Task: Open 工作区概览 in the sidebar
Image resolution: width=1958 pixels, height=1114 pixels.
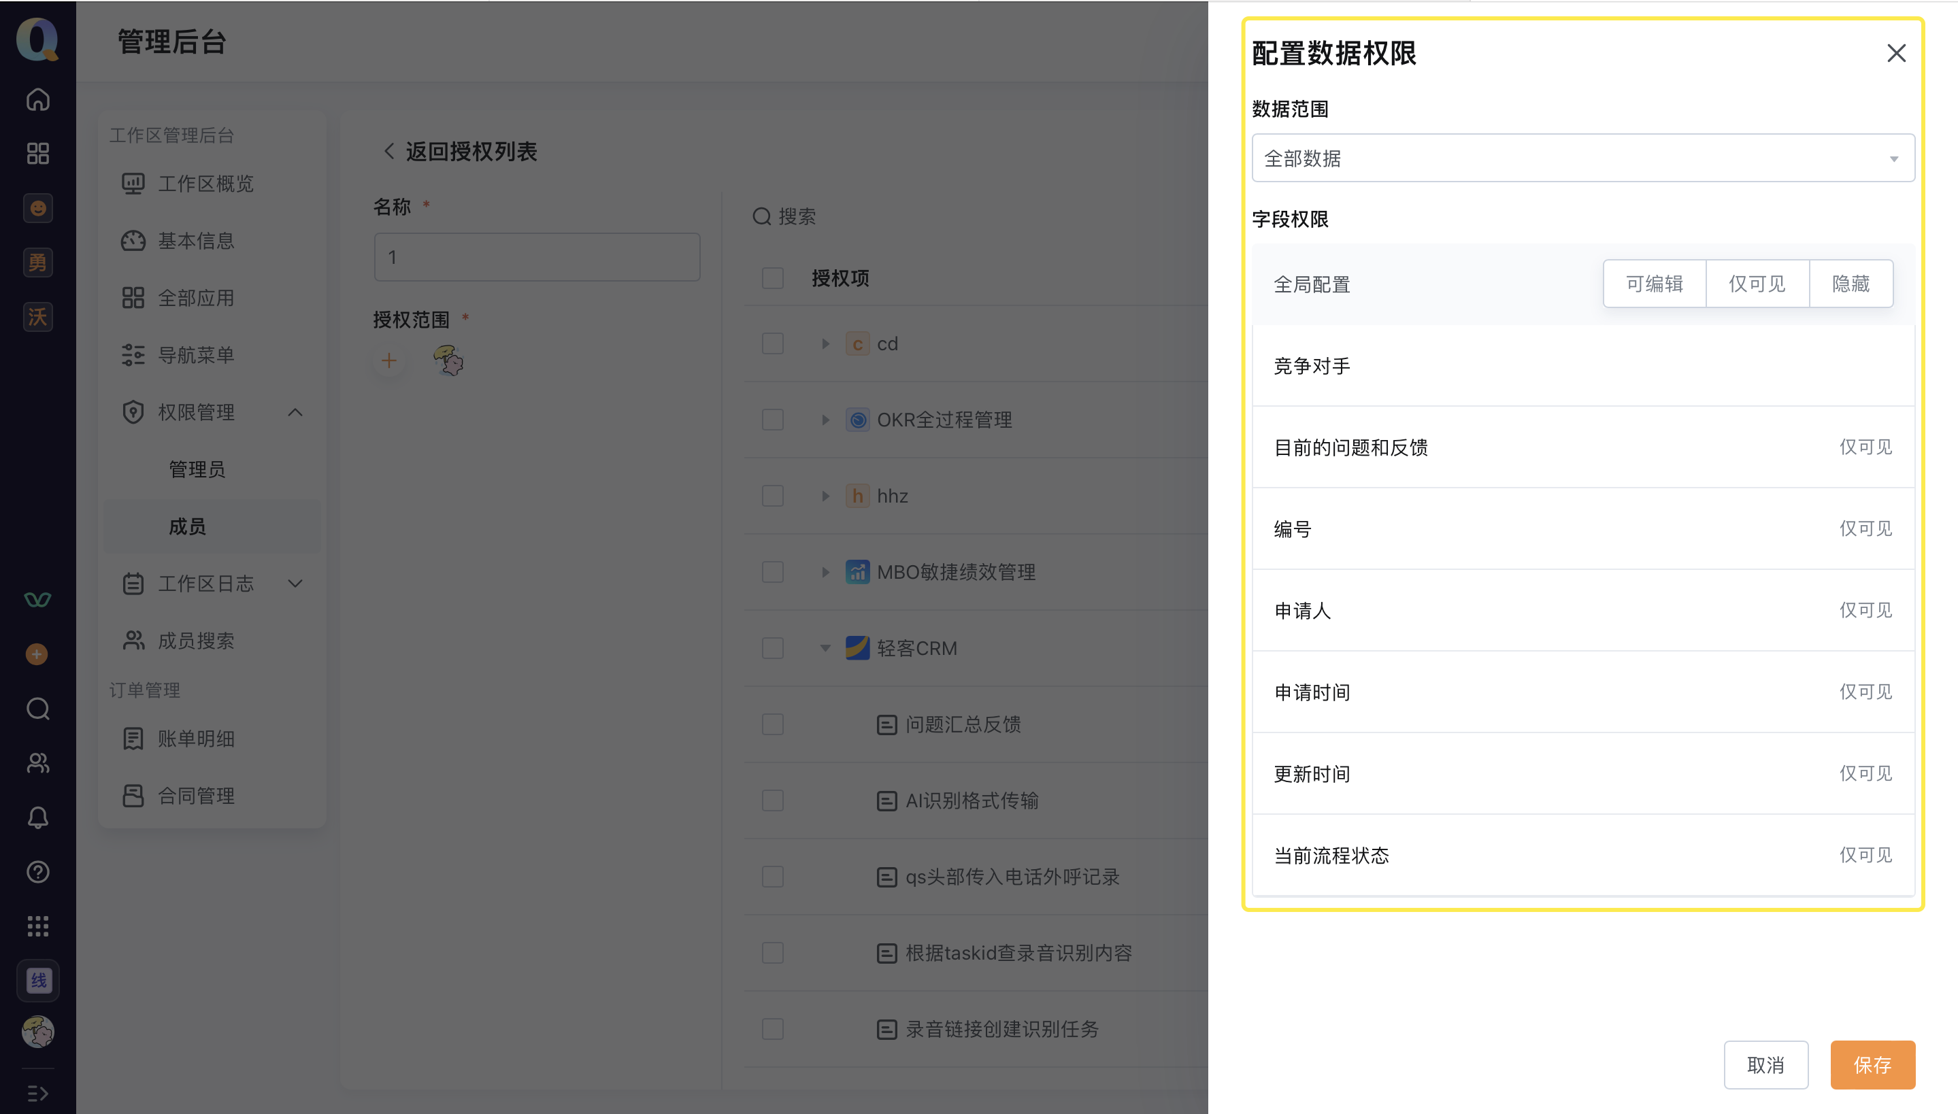Action: 212,184
